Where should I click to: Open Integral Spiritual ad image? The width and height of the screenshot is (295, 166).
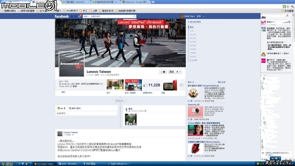click(193, 93)
